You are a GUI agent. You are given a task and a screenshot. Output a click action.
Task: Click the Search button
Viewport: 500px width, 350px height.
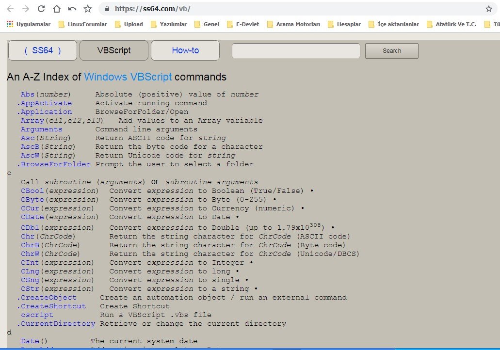[391, 51]
